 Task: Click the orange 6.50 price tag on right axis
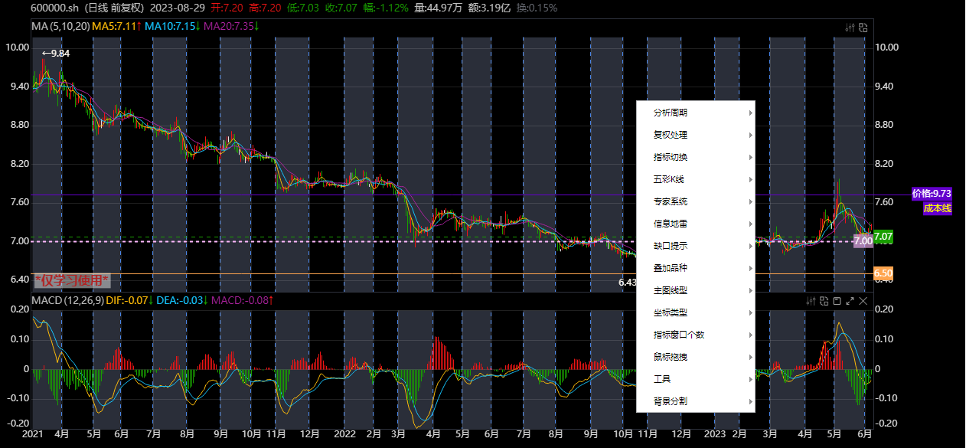882,272
